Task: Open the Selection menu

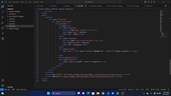Action: coord(16,2)
